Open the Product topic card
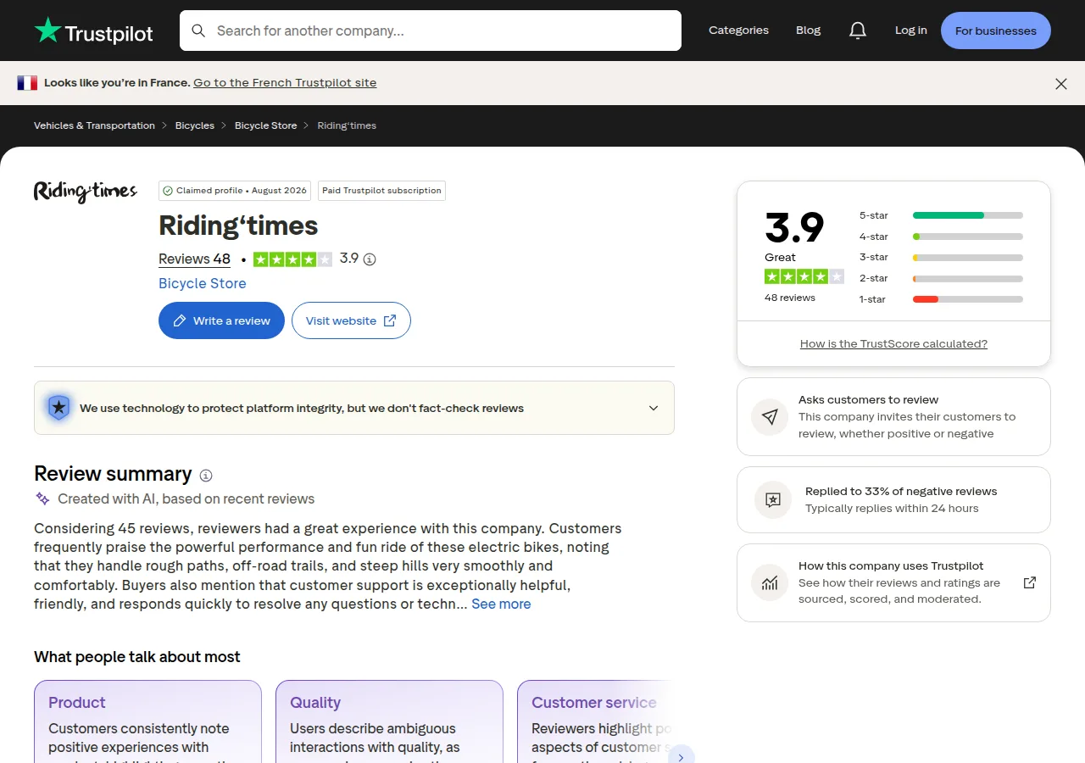Screen dimensions: 1085x763 pyautogui.click(x=147, y=721)
